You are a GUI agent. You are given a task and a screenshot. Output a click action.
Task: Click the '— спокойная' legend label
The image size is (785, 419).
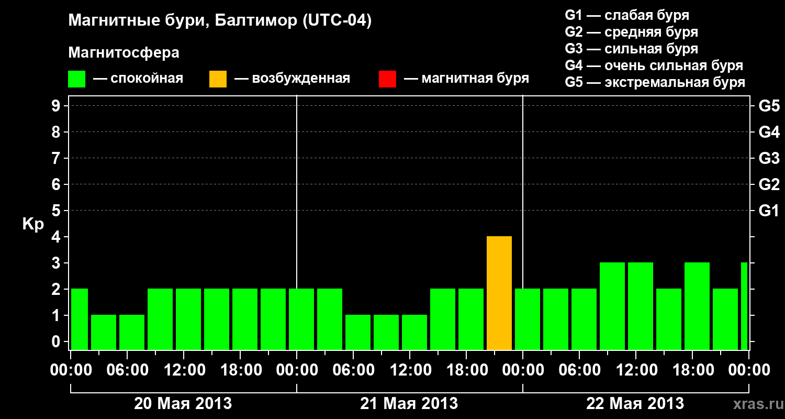click(x=138, y=79)
